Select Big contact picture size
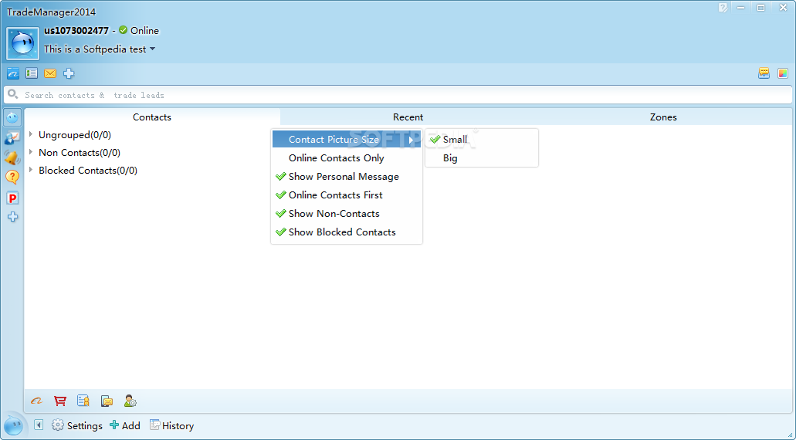Viewport: 796px width, 440px height. point(481,157)
